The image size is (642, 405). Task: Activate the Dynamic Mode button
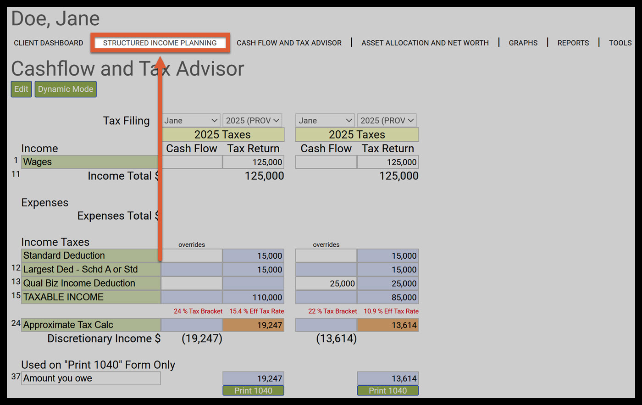[x=66, y=89]
